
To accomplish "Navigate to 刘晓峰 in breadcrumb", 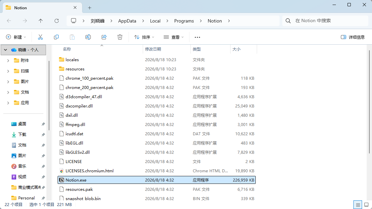I will click(97, 21).
